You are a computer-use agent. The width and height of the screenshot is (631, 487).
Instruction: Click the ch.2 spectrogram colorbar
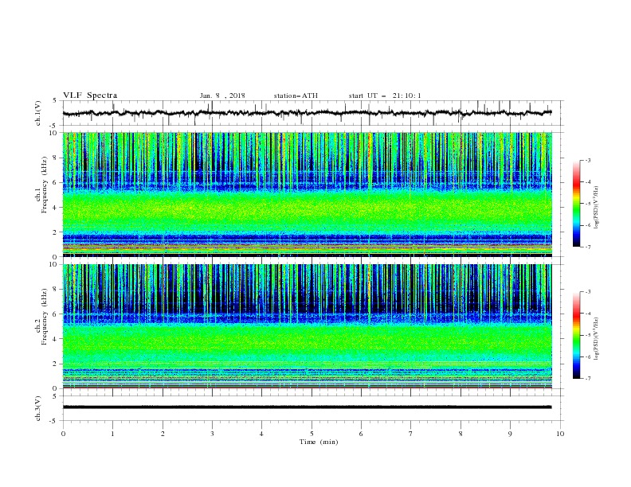pos(577,335)
